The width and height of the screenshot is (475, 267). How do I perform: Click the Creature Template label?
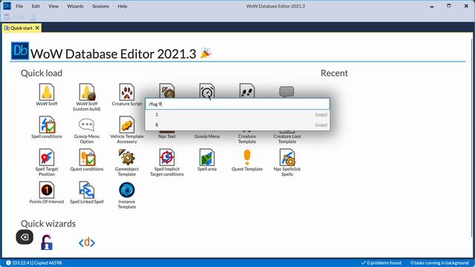click(247, 139)
